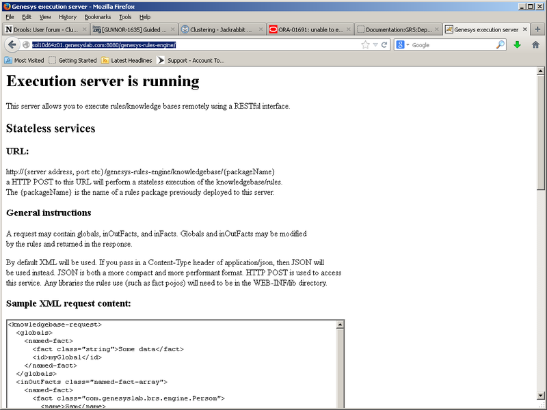547x410 pixels.
Task: Click the "Sample XML request content:" heading
Action: pyautogui.click(x=68, y=303)
